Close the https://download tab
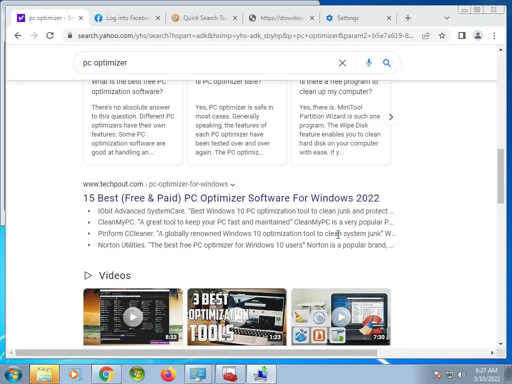The image size is (512, 384). coord(312,18)
